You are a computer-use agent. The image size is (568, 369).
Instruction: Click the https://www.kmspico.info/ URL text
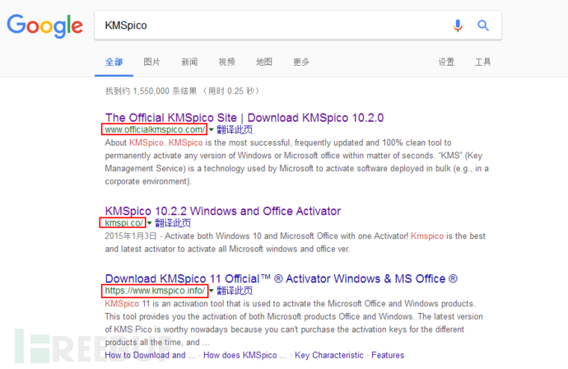[x=155, y=291]
